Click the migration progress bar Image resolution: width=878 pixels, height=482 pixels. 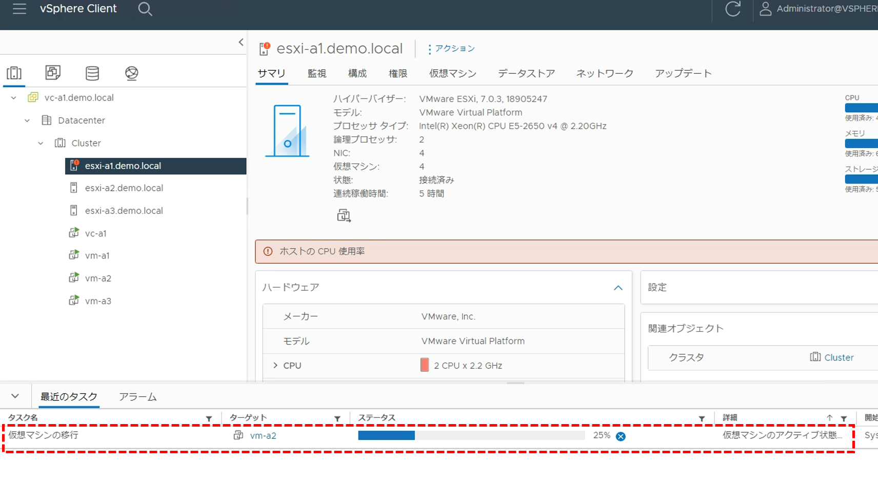471,435
